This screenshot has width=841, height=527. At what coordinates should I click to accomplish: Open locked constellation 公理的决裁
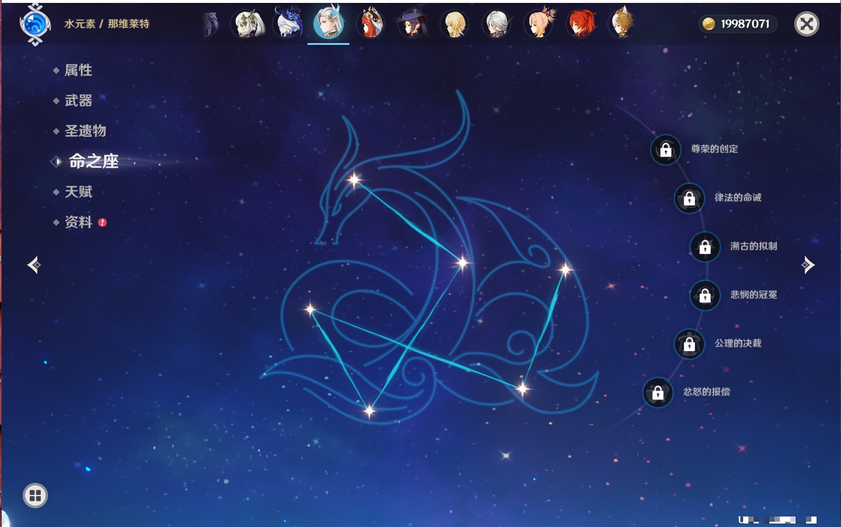[x=690, y=344]
